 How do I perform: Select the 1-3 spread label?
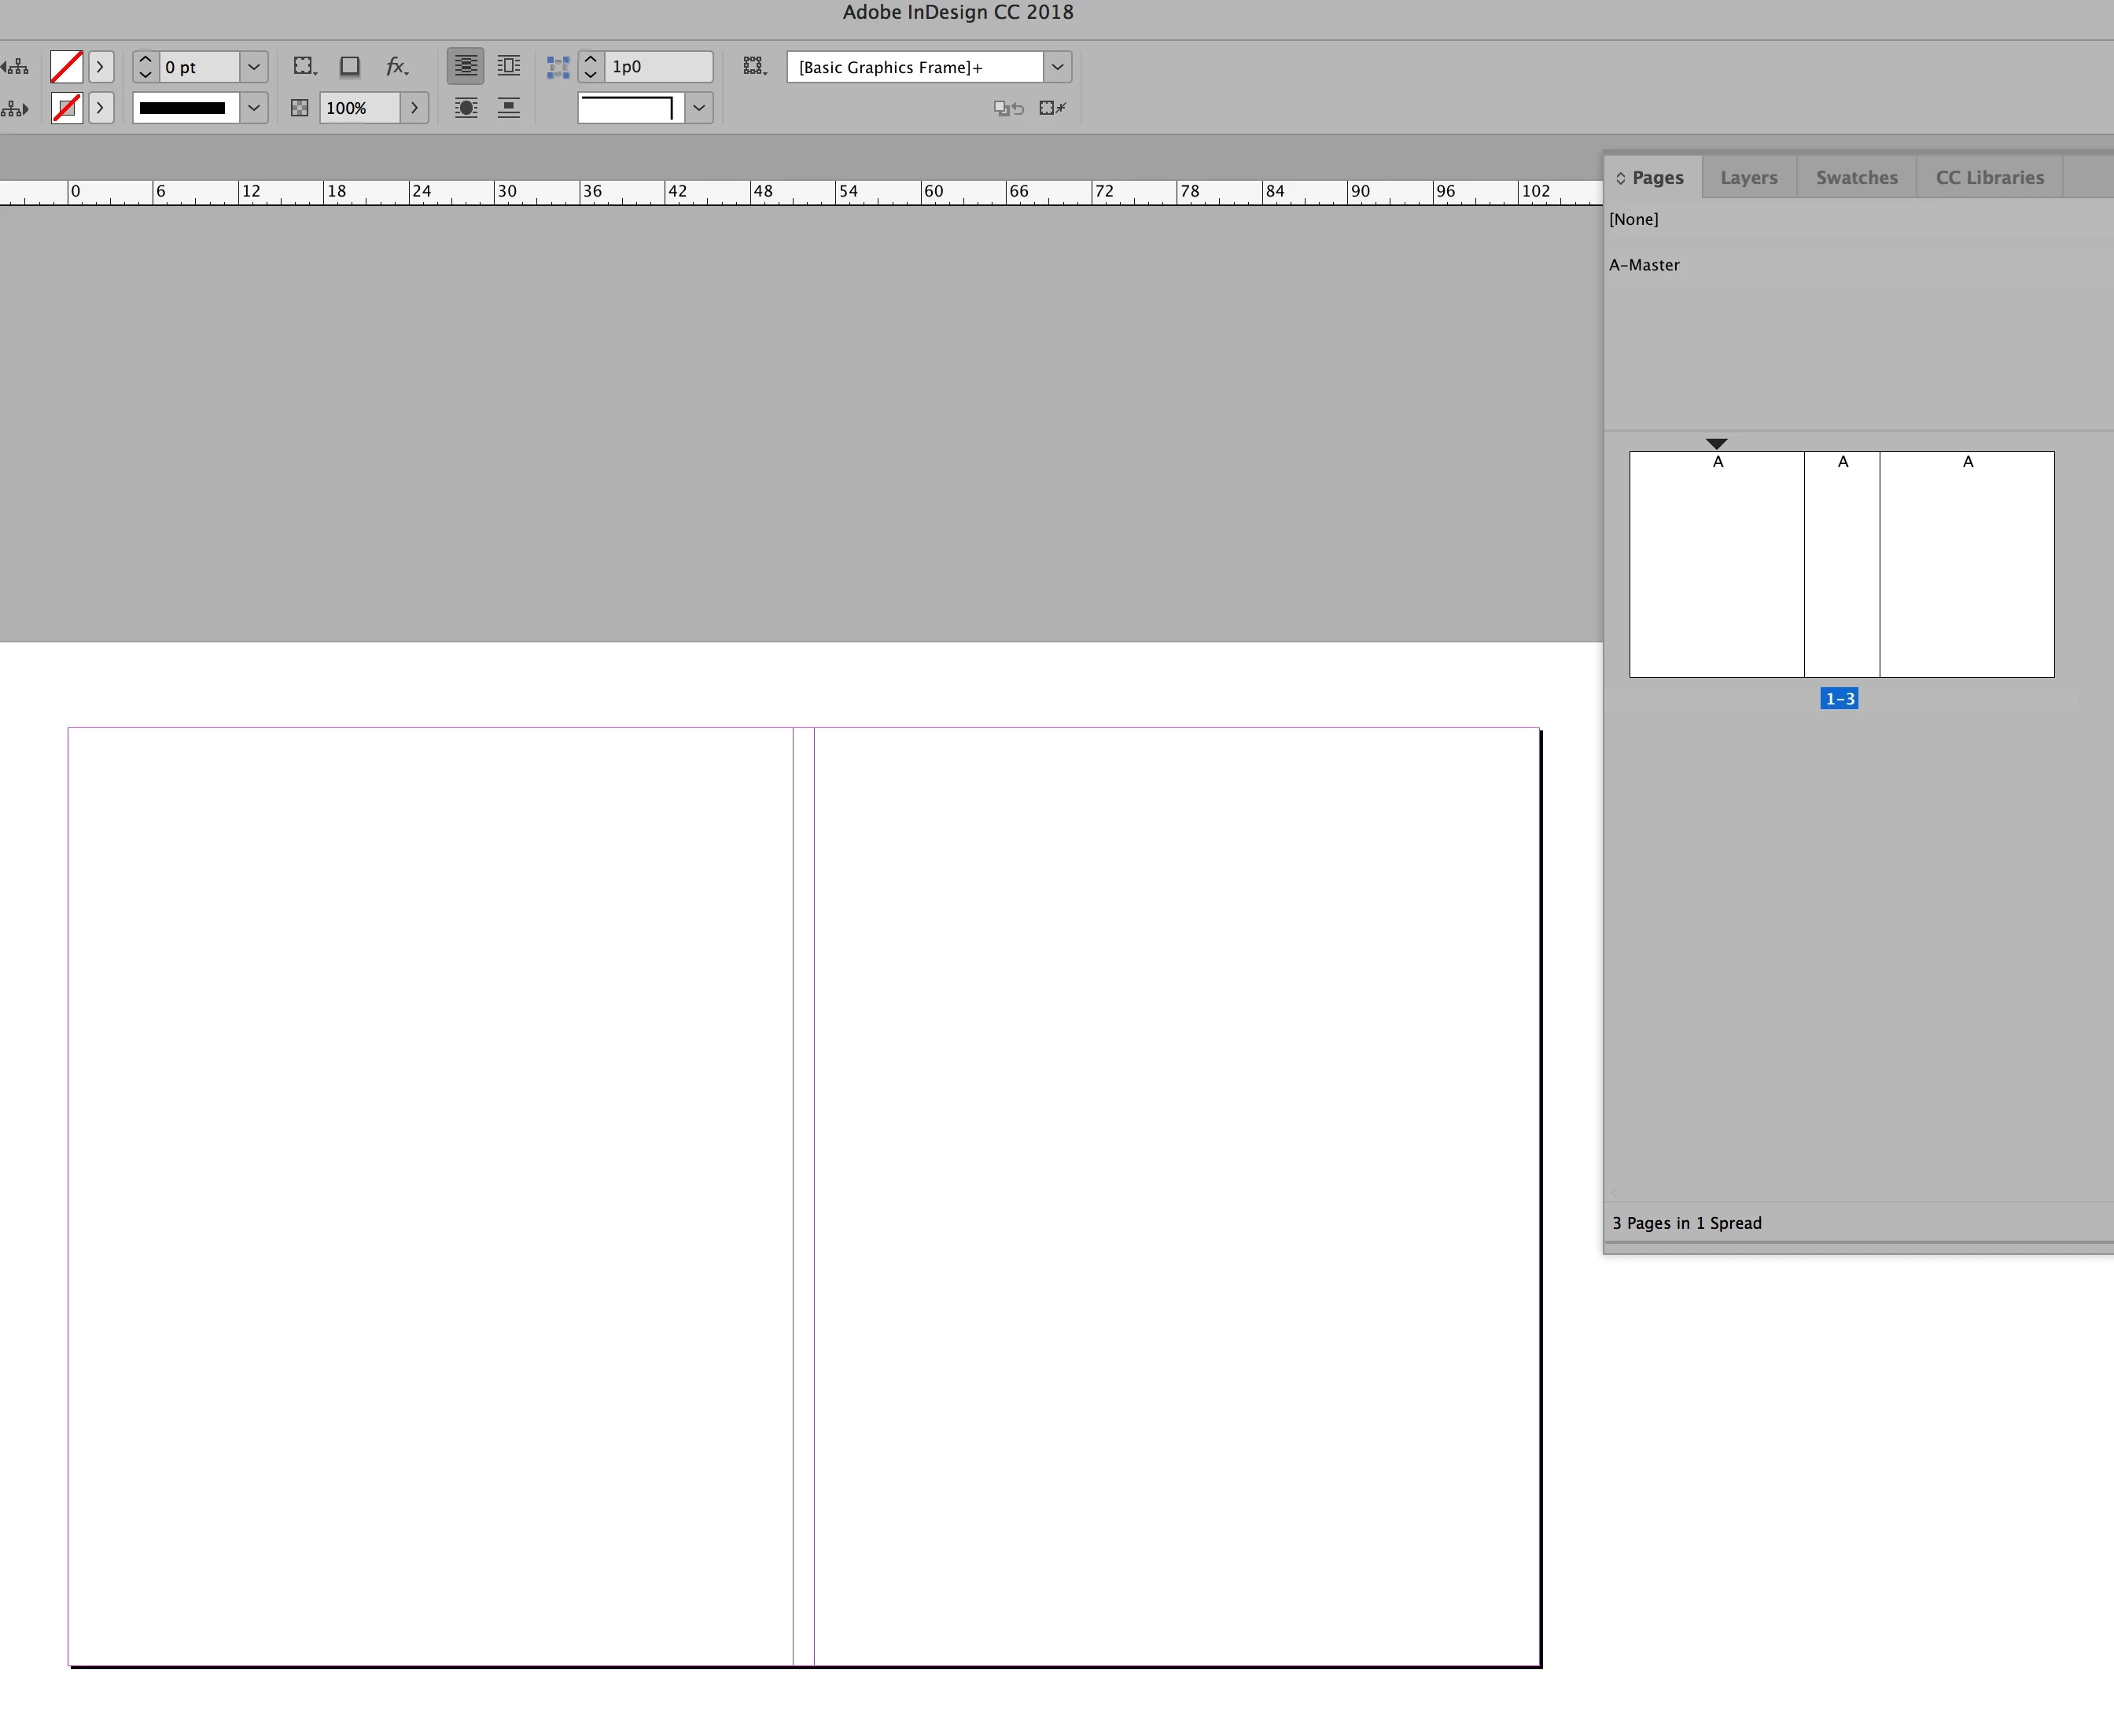click(1838, 699)
